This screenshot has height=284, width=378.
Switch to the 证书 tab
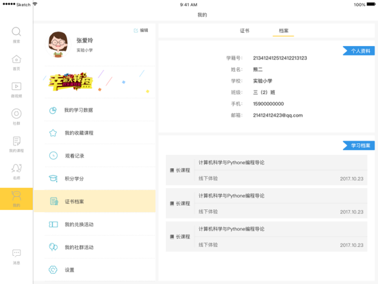tap(244, 31)
